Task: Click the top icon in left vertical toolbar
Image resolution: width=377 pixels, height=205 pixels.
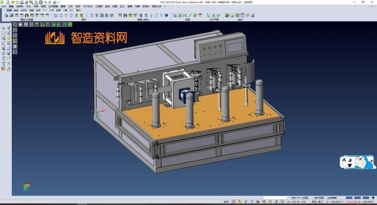Action: coord(3,28)
